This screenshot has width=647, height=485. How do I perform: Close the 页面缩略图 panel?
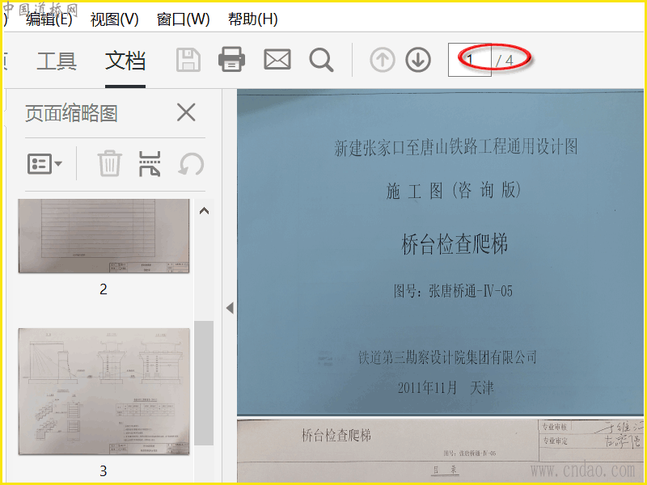[x=186, y=112]
